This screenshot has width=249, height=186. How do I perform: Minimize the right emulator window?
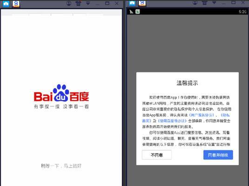(224, 3)
